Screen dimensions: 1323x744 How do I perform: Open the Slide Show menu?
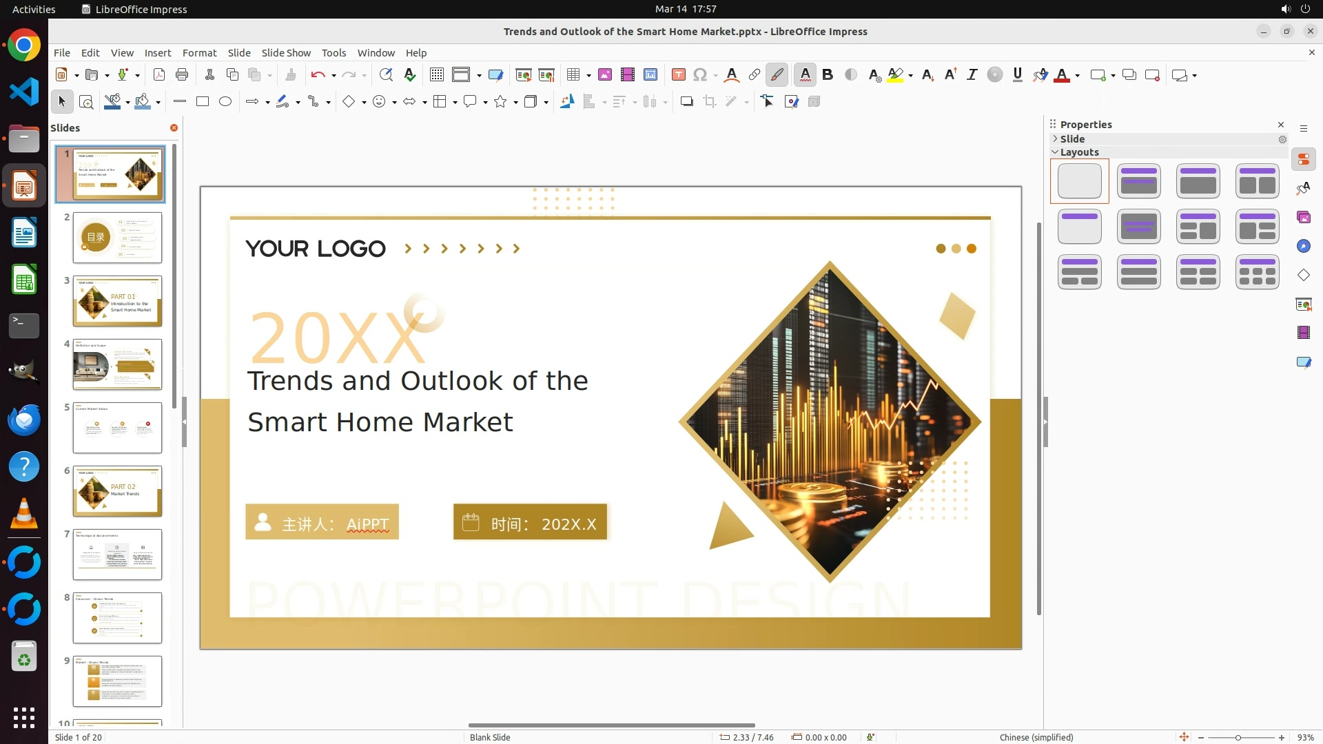[286, 53]
